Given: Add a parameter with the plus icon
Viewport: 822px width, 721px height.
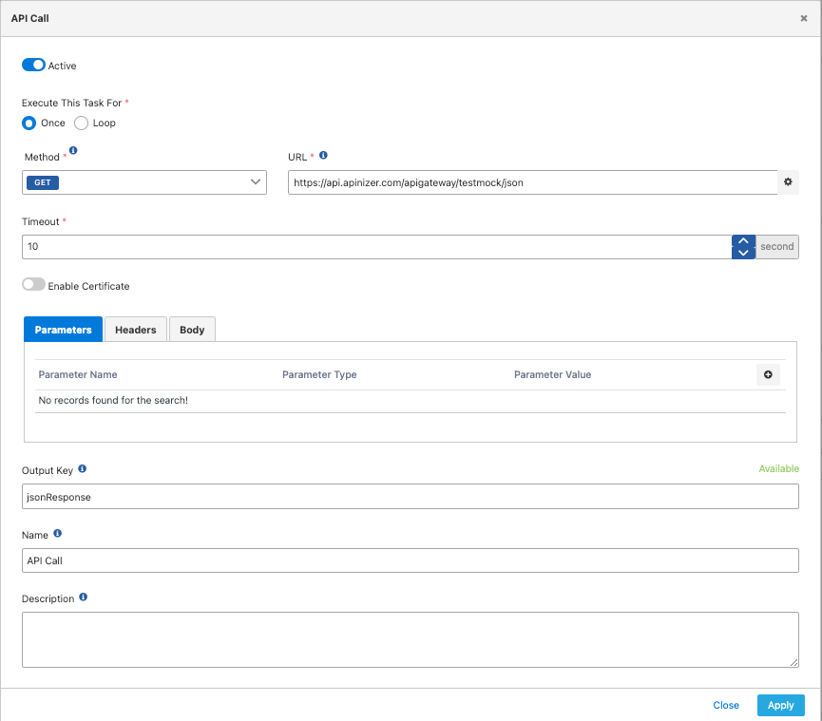Looking at the screenshot, I should point(768,374).
